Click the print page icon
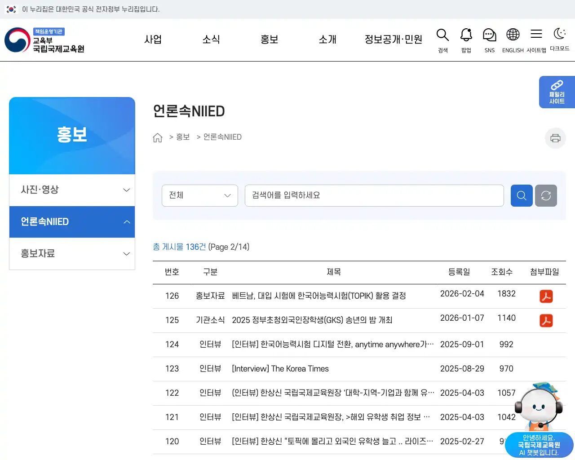The height and width of the screenshot is (460, 575). 555,138
